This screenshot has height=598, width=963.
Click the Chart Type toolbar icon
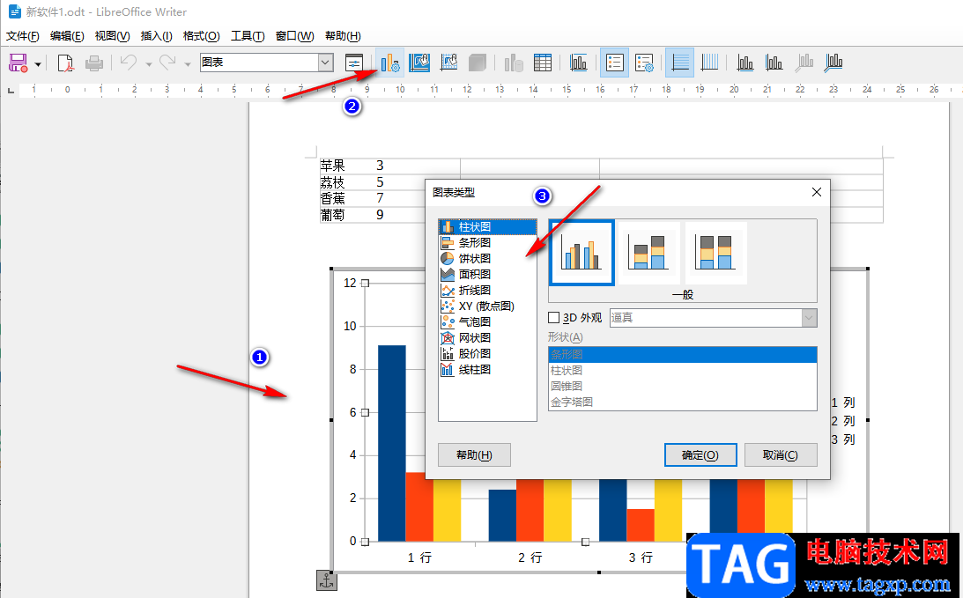pos(389,63)
